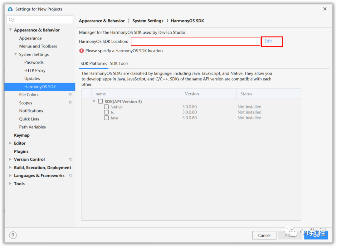Click the red error icon near SDK location message
Screen dimensions: 337x247
[81, 51]
